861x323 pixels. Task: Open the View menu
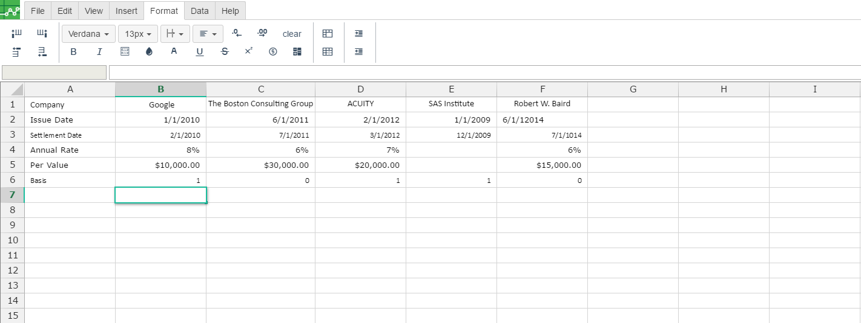tap(94, 11)
